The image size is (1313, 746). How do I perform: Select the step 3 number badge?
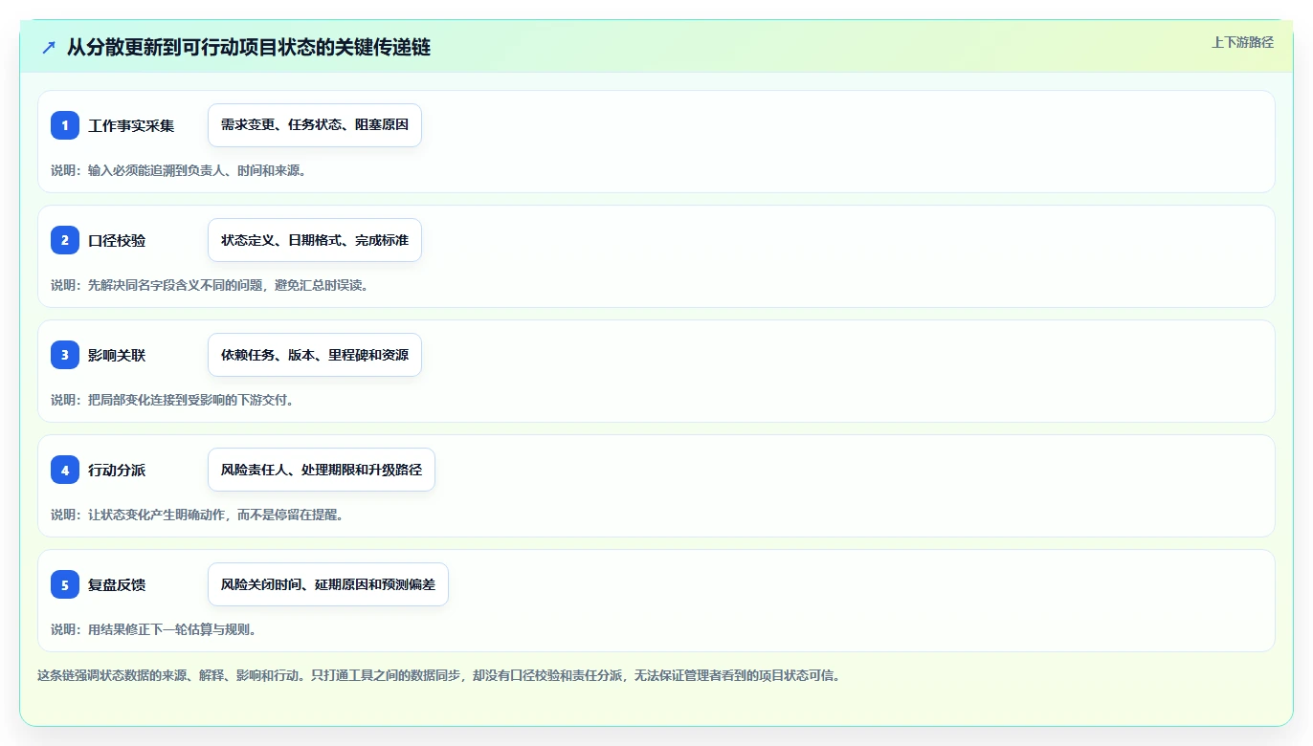click(x=65, y=355)
